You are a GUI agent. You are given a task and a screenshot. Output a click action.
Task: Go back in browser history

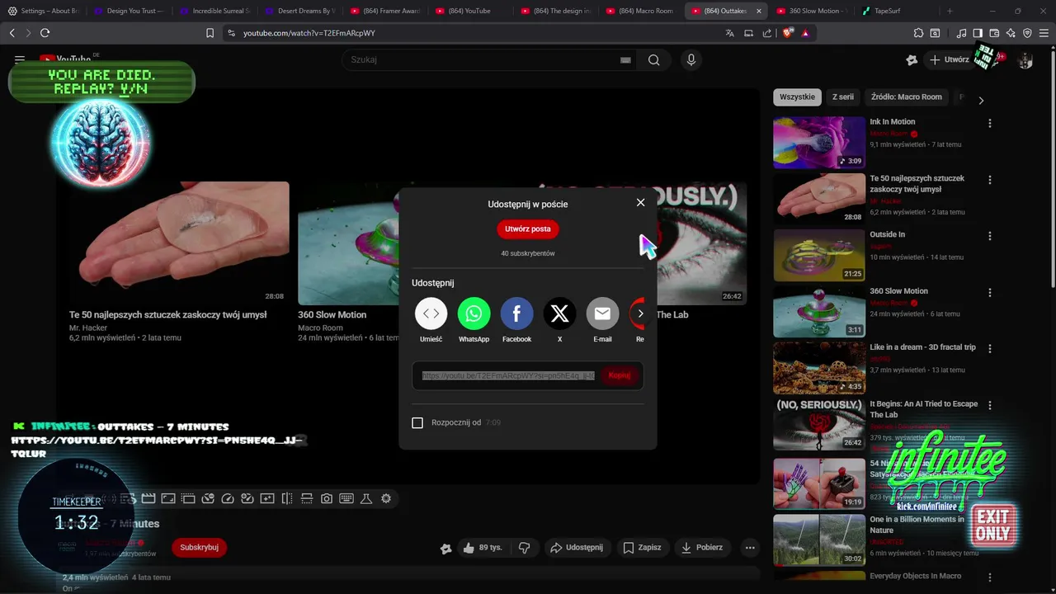12,33
